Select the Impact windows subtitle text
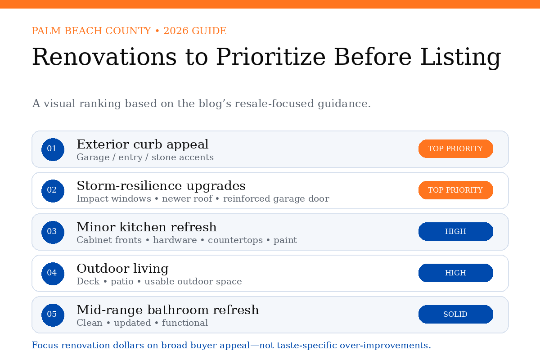The width and height of the screenshot is (540, 360). pyautogui.click(x=203, y=199)
